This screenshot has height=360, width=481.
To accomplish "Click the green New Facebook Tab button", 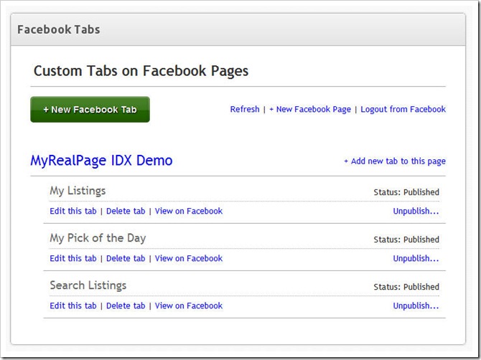I will point(90,110).
